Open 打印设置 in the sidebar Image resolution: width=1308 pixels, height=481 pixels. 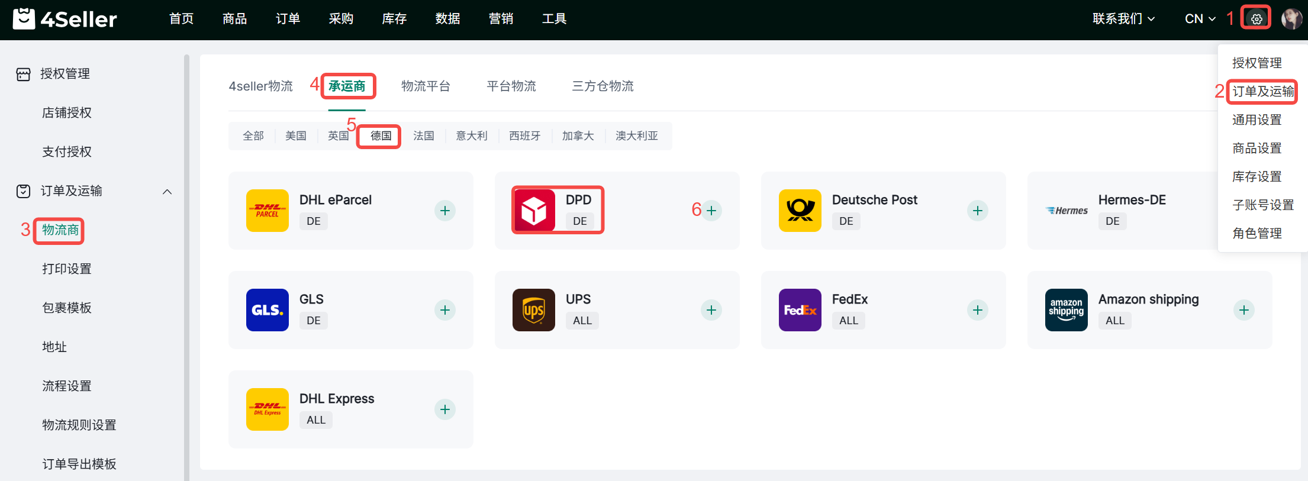(67, 269)
